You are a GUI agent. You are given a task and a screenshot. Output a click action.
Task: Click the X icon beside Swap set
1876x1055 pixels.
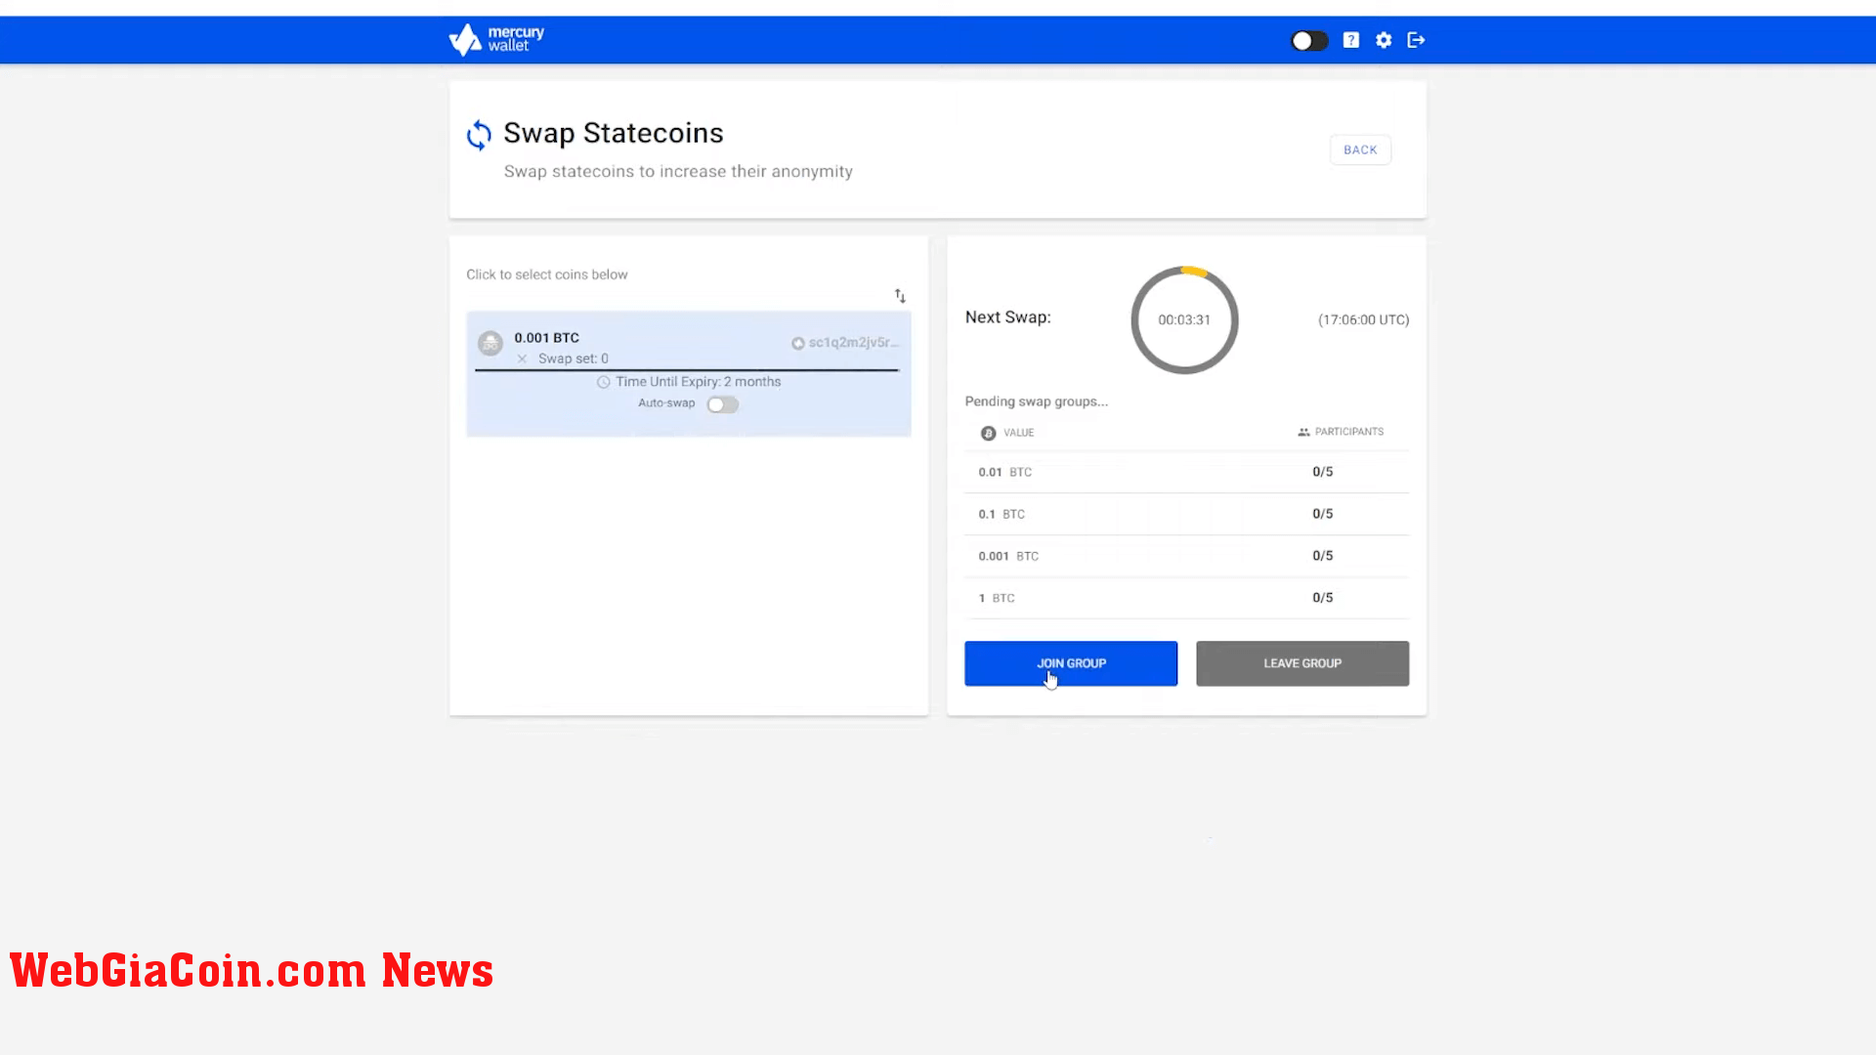522,359
